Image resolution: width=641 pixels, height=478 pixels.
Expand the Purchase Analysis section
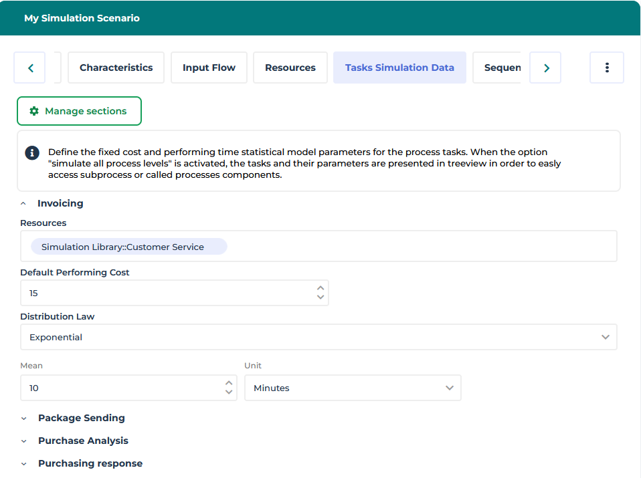[x=24, y=441]
